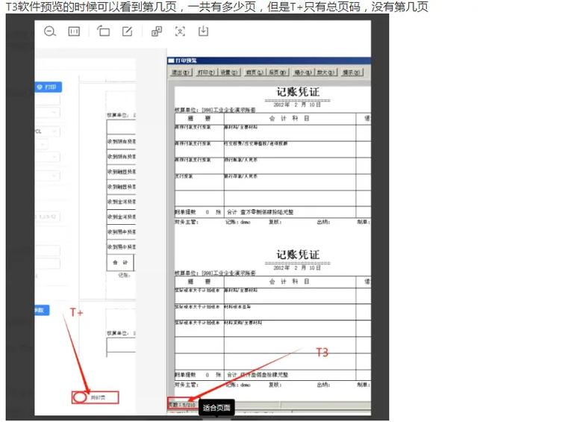This screenshot has height=422, width=577.
Task: Click 打印 button in T3 print preview toolbar
Action: pyautogui.click(x=206, y=72)
